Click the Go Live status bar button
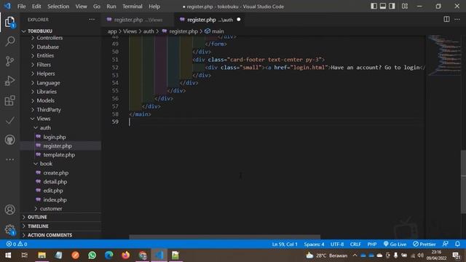Viewport: 466px width, 262px height. (395, 245)
